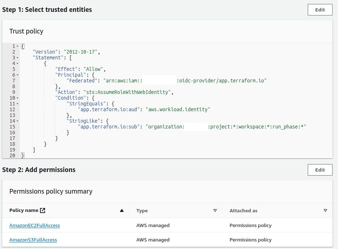Click AWS managed cell in AmazonS3FullAccess row
The width and height of the screenshot is (338, 249).
pos(153,240)
